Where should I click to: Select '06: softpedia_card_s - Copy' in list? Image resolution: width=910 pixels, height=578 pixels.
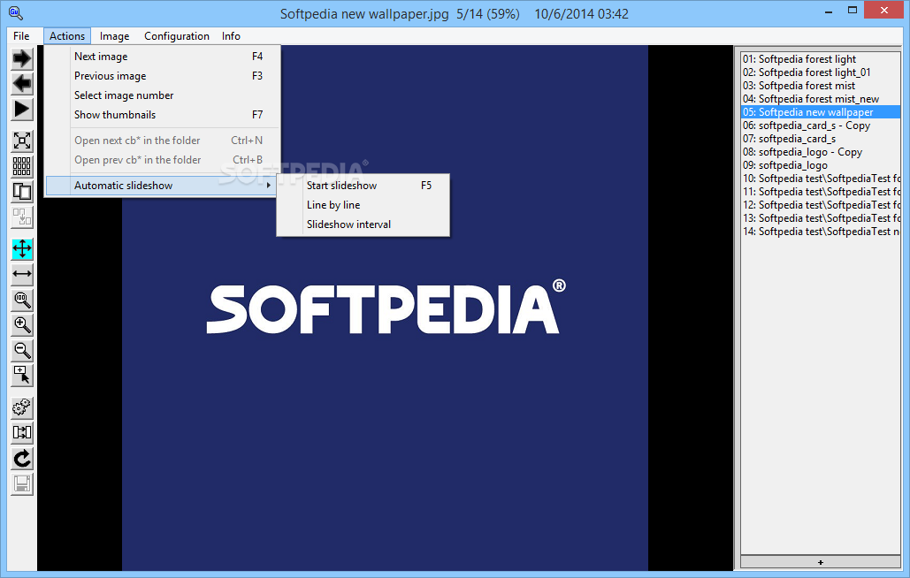821,125
